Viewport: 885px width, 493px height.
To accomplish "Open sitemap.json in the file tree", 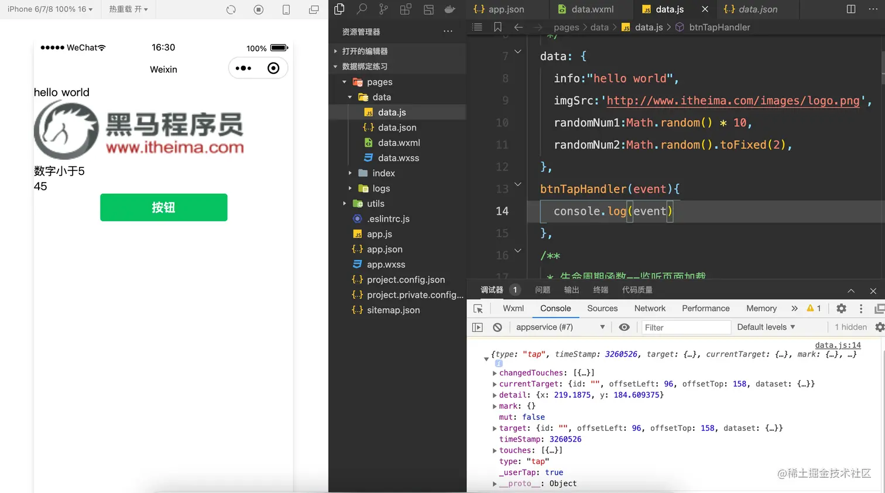I will point(393,310).
